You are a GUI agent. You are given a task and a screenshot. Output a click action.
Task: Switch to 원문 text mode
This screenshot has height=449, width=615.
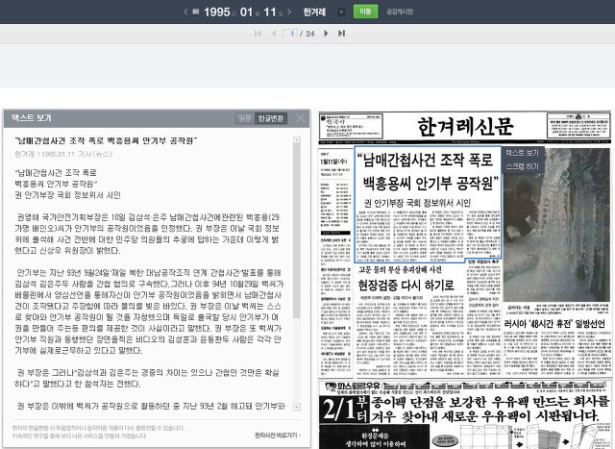coord(245,118)
